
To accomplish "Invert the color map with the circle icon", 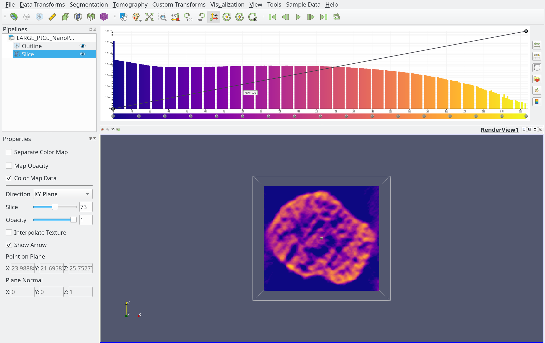I will coord(537,68).
